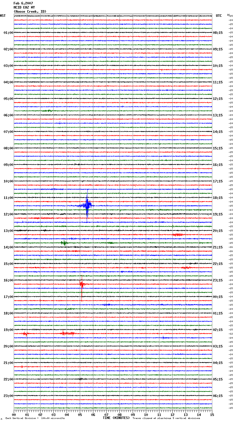Image resolution: width=234 pixels, height=422 pixels.
Task: Select the 13 minute axis tick label
Action: pos(186,415)
